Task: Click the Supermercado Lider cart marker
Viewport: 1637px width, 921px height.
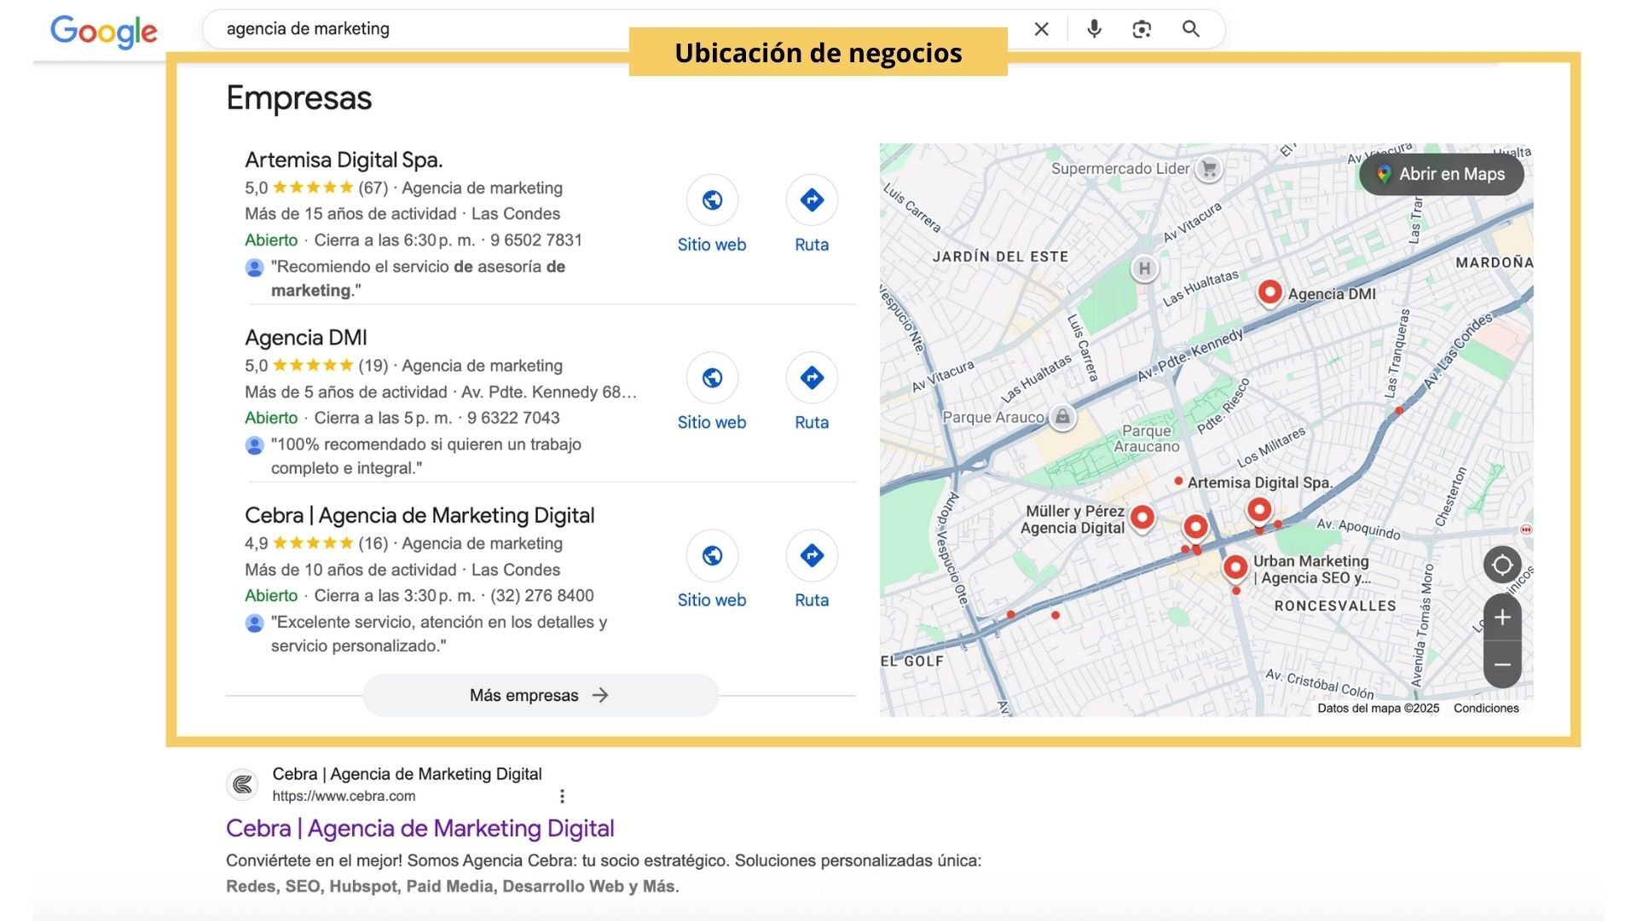Action: coord(1208,169)
